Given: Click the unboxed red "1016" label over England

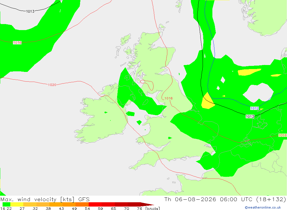Looking at the screenshot, I should tap(168, 98).
